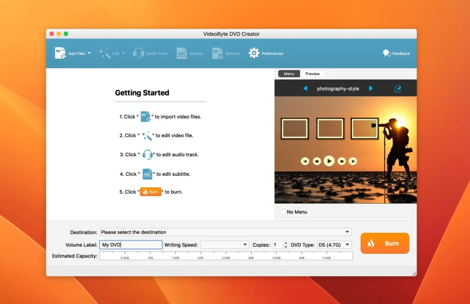Click the fast-forward button in menu preview
The image size is (470, 304).
pos(341,161)
